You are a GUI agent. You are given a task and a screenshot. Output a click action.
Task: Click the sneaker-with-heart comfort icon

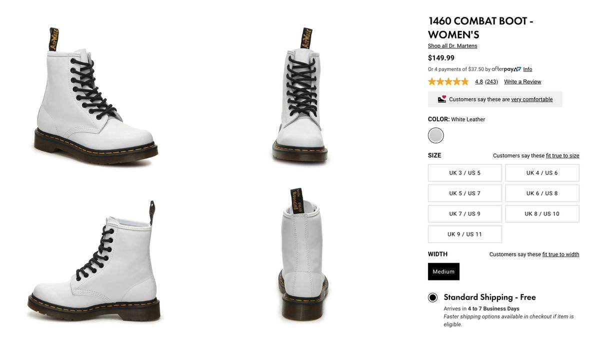(x=440, y=99)
